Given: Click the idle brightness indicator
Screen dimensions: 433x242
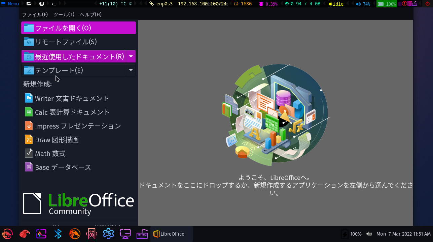Looking at the screenshot, I should tap(336, 4).
